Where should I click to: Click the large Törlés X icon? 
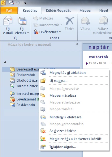(x=70, y=21)
